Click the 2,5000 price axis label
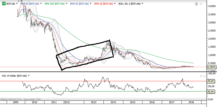 pyautogui.click(x=212, y=30)
